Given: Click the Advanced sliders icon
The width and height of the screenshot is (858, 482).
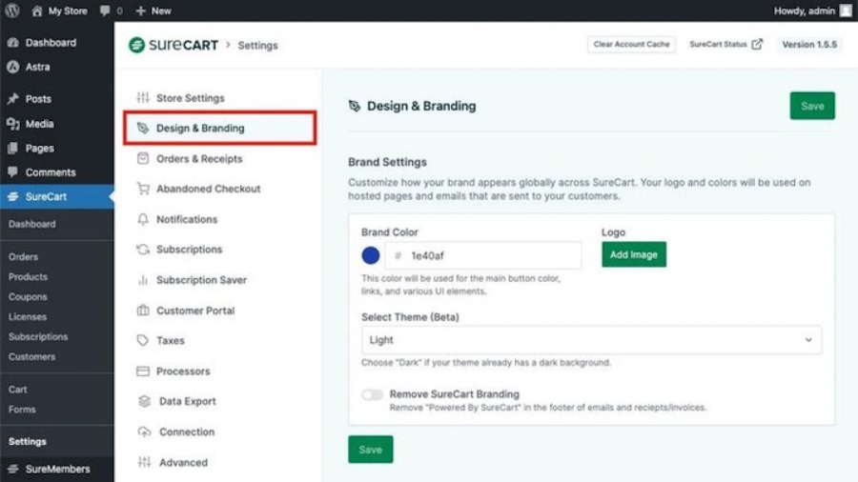Looking at the screenshot, I should click(x=144, y=462).
